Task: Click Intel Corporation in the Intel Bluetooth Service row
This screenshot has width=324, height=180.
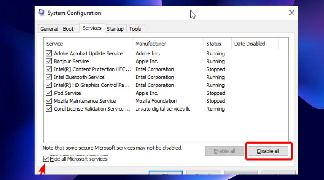Action: pos(155,77)
